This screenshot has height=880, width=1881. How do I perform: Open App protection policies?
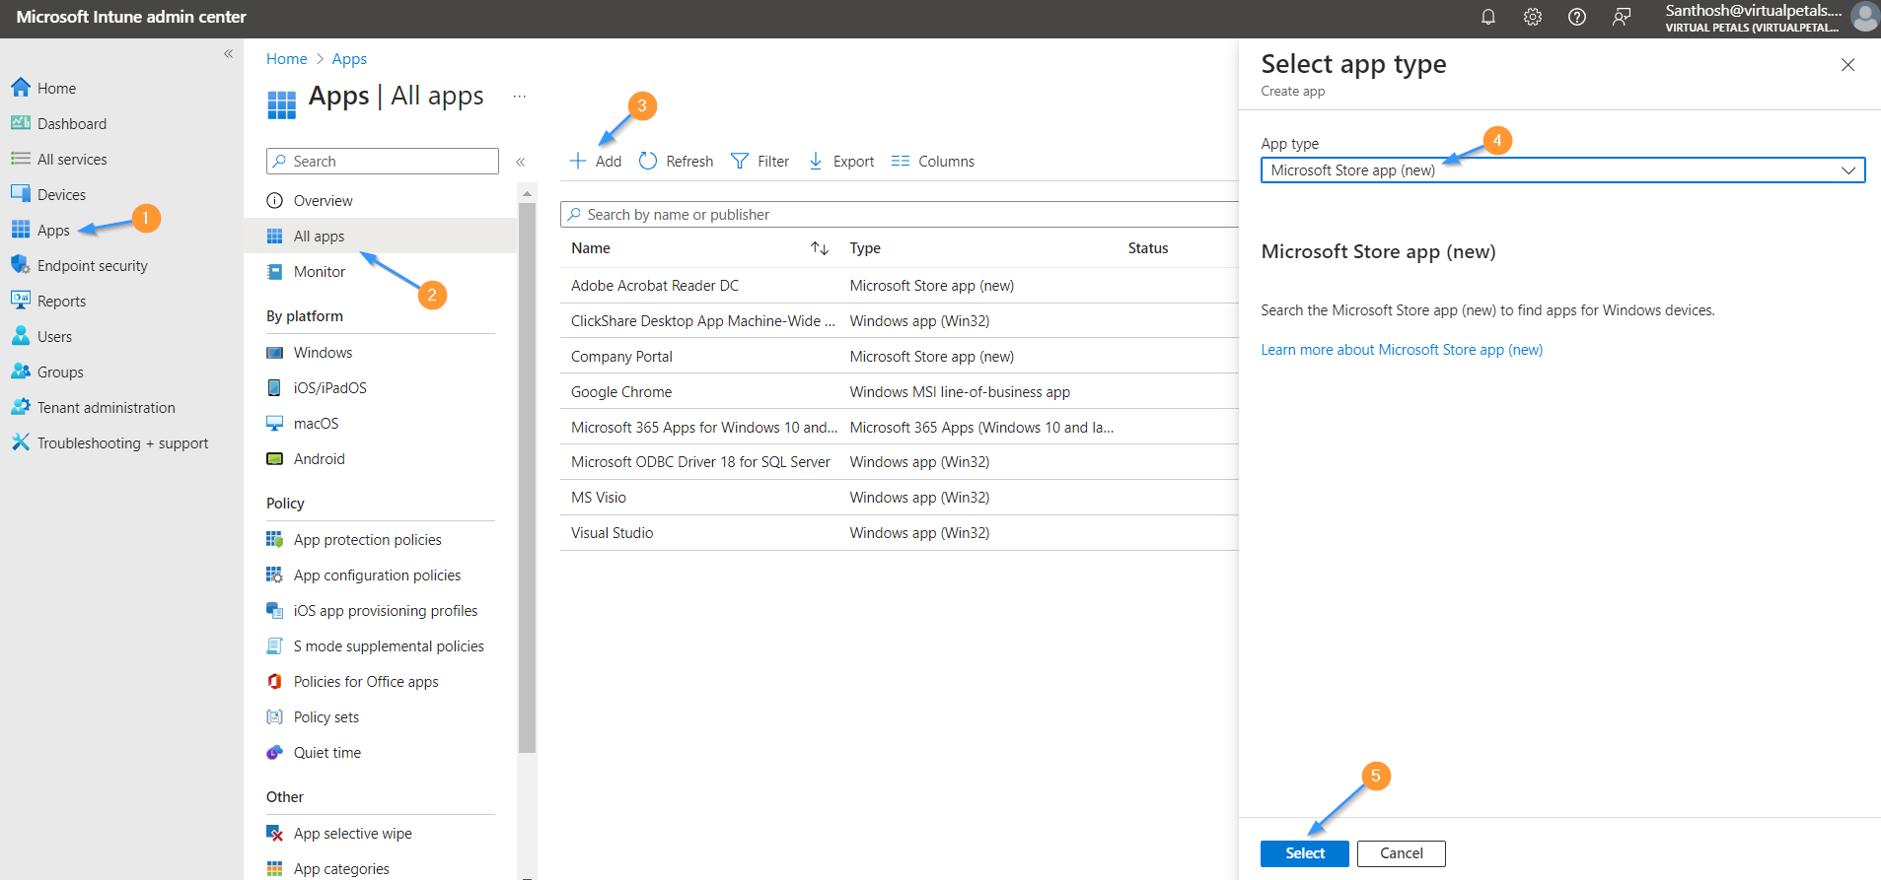click(367, 540)
